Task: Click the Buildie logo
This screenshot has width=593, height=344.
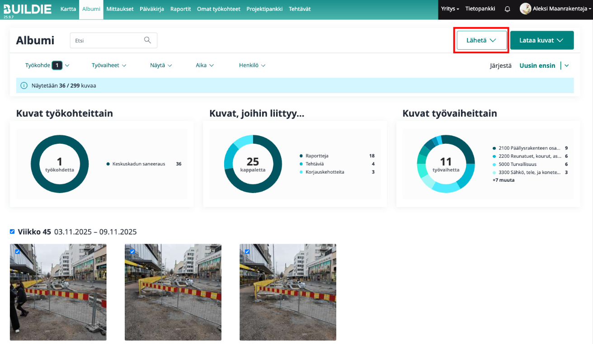Action: pyautogui.click(x=27, y=9)
